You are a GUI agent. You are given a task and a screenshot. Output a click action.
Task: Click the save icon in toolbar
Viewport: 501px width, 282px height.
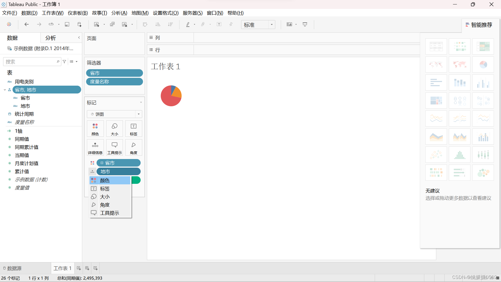point(67,24)
